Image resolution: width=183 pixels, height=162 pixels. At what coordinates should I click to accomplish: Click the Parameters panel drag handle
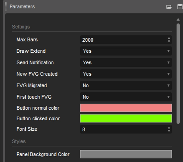click(5, 7)
